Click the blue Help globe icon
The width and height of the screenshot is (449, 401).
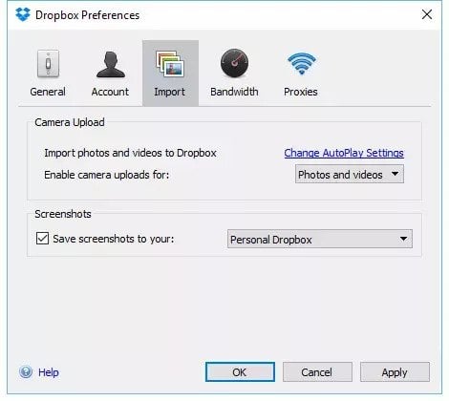(26, 371)
